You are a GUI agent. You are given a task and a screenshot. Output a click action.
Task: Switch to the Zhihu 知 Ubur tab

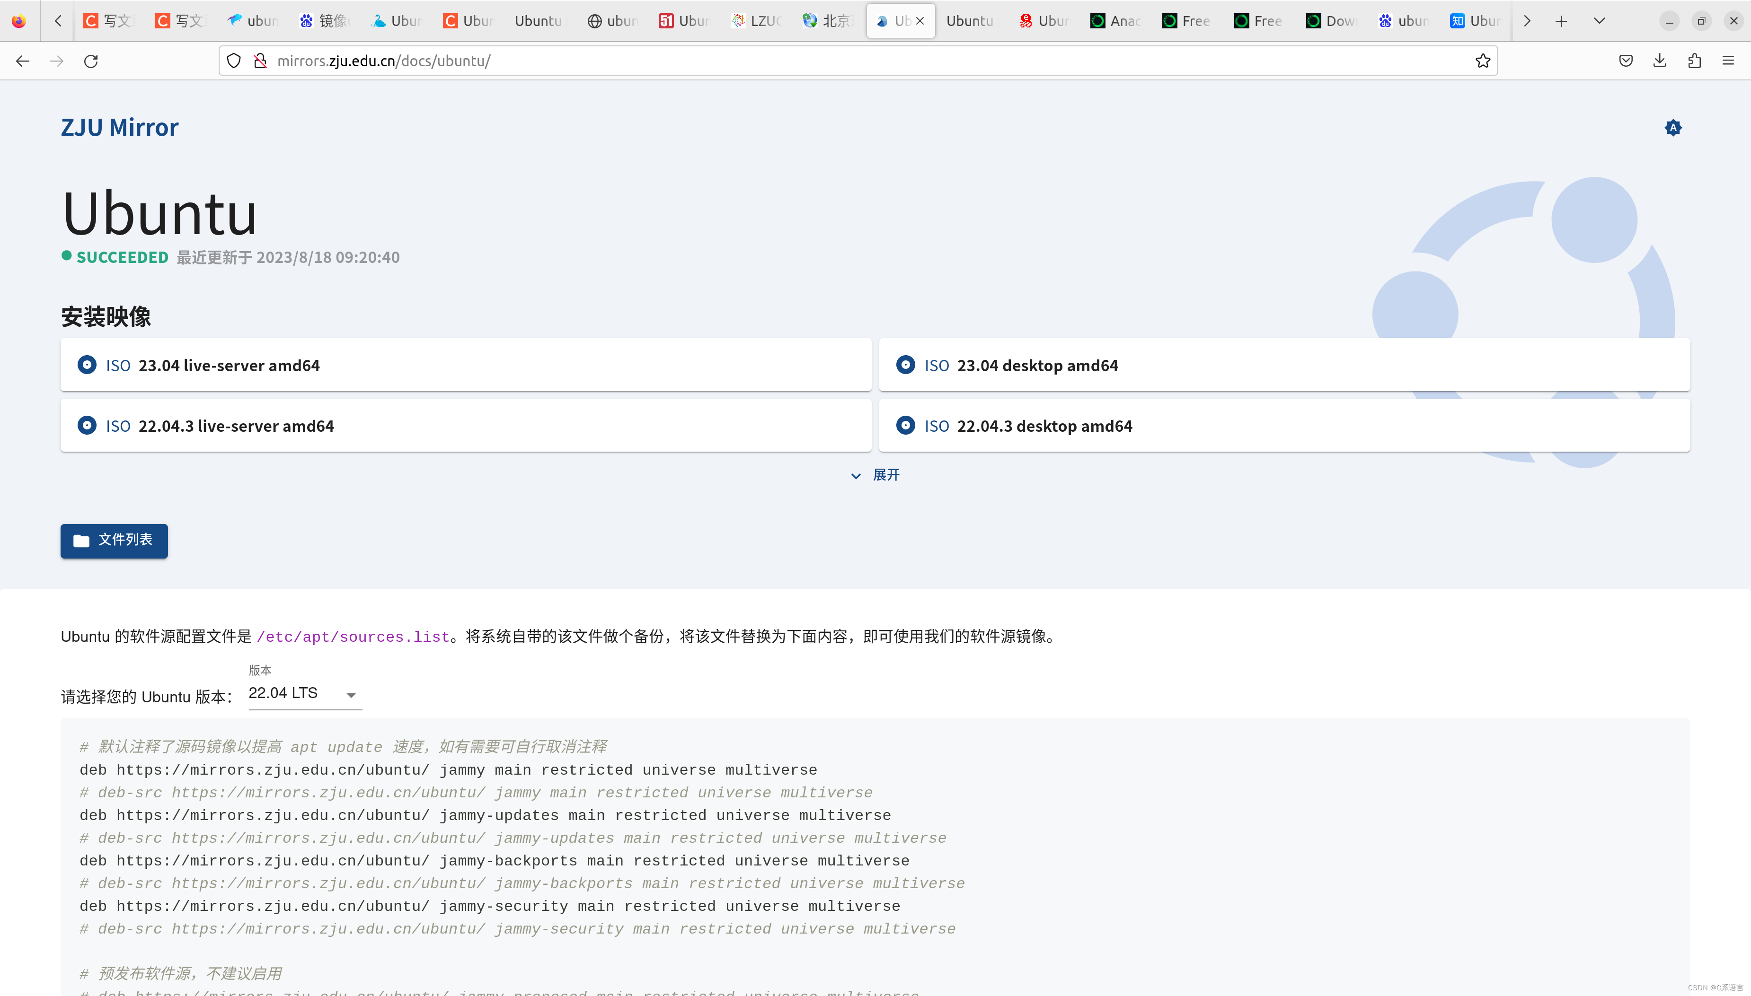click(1476, 21)
